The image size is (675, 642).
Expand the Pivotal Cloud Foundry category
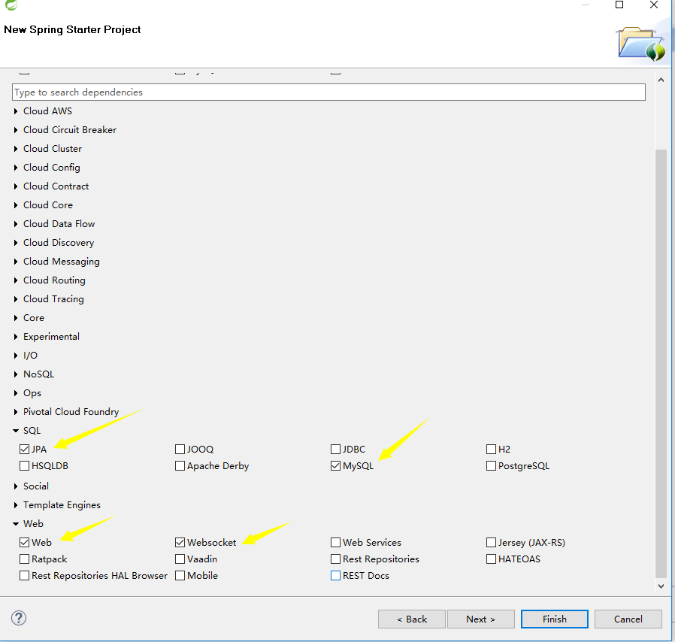pyautogui.click(x=16, y=412)
